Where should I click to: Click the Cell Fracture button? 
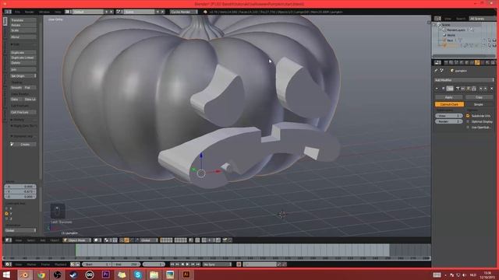pyautogui.click(x=23, y=112)
